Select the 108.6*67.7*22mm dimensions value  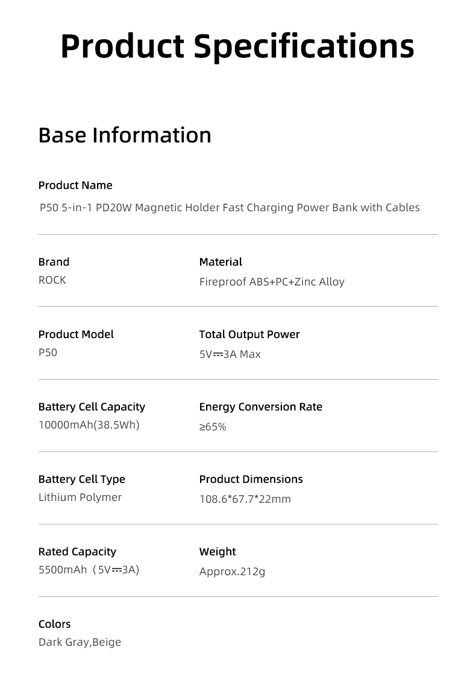pos(245,499)
